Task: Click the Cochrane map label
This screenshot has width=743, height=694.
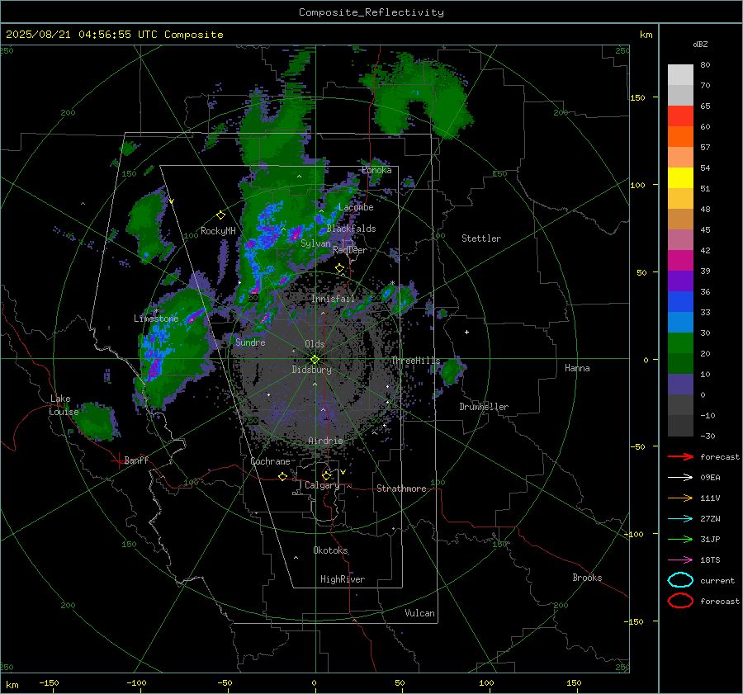Action: point(270,461)
